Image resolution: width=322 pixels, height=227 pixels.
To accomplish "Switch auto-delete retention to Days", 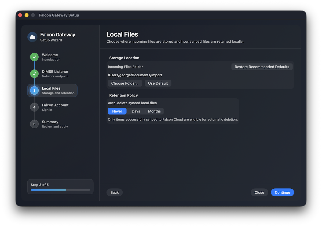I will click(136, 111).
